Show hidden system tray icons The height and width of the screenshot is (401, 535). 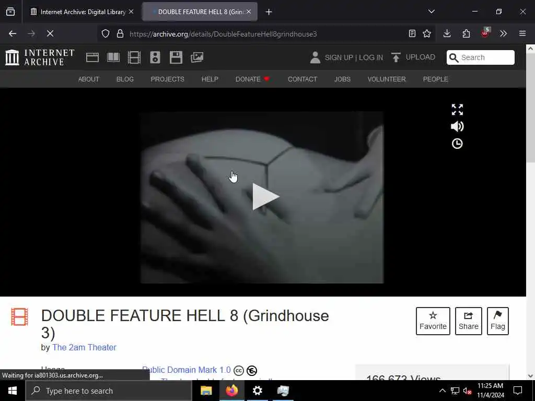(442, 391)
